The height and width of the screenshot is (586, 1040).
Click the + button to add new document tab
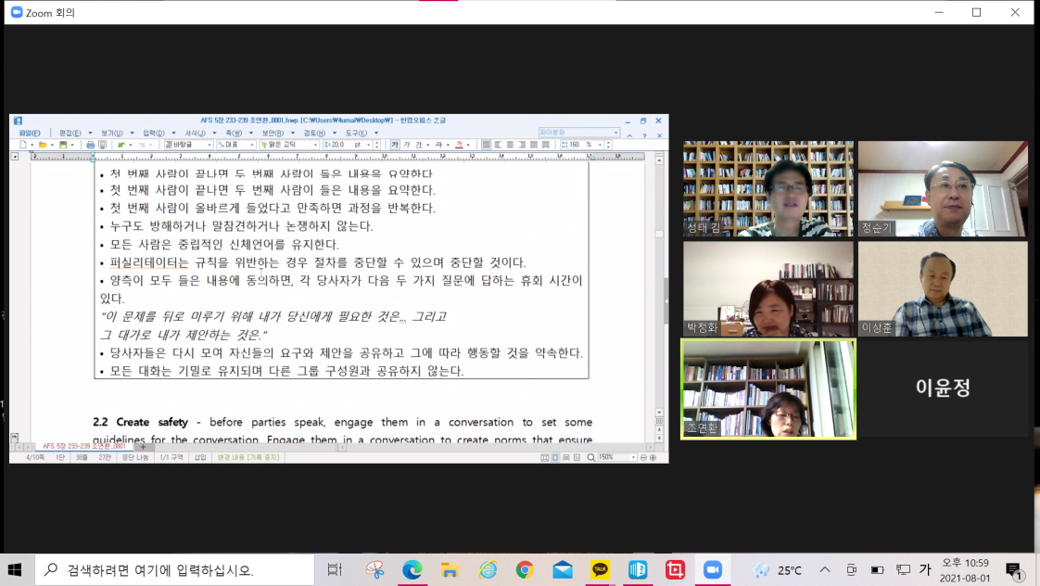click(x=142, y=446)
